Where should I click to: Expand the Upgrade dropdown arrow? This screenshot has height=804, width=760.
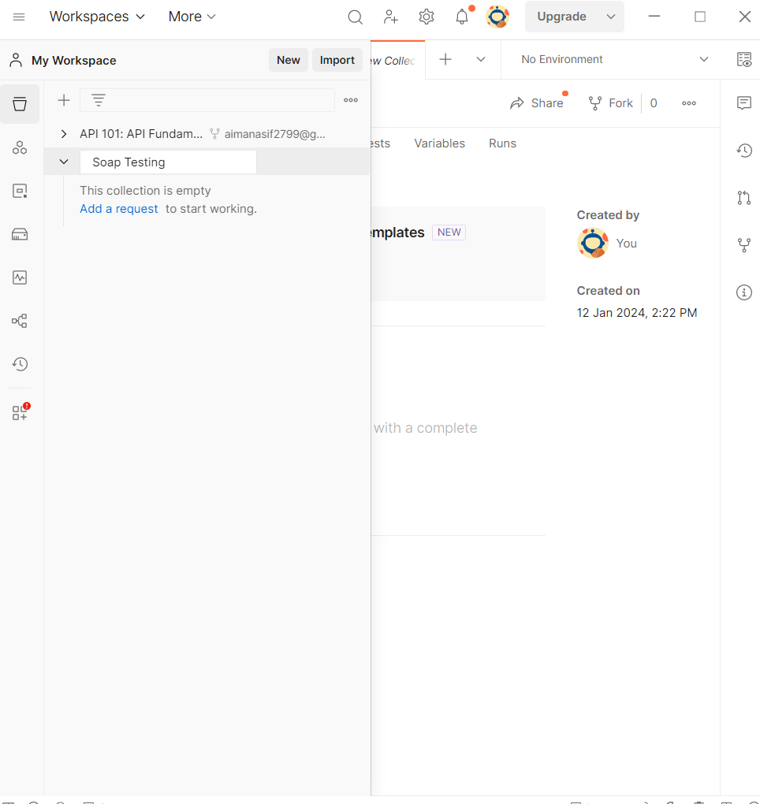pyautogui.click(x=611, y=17)
